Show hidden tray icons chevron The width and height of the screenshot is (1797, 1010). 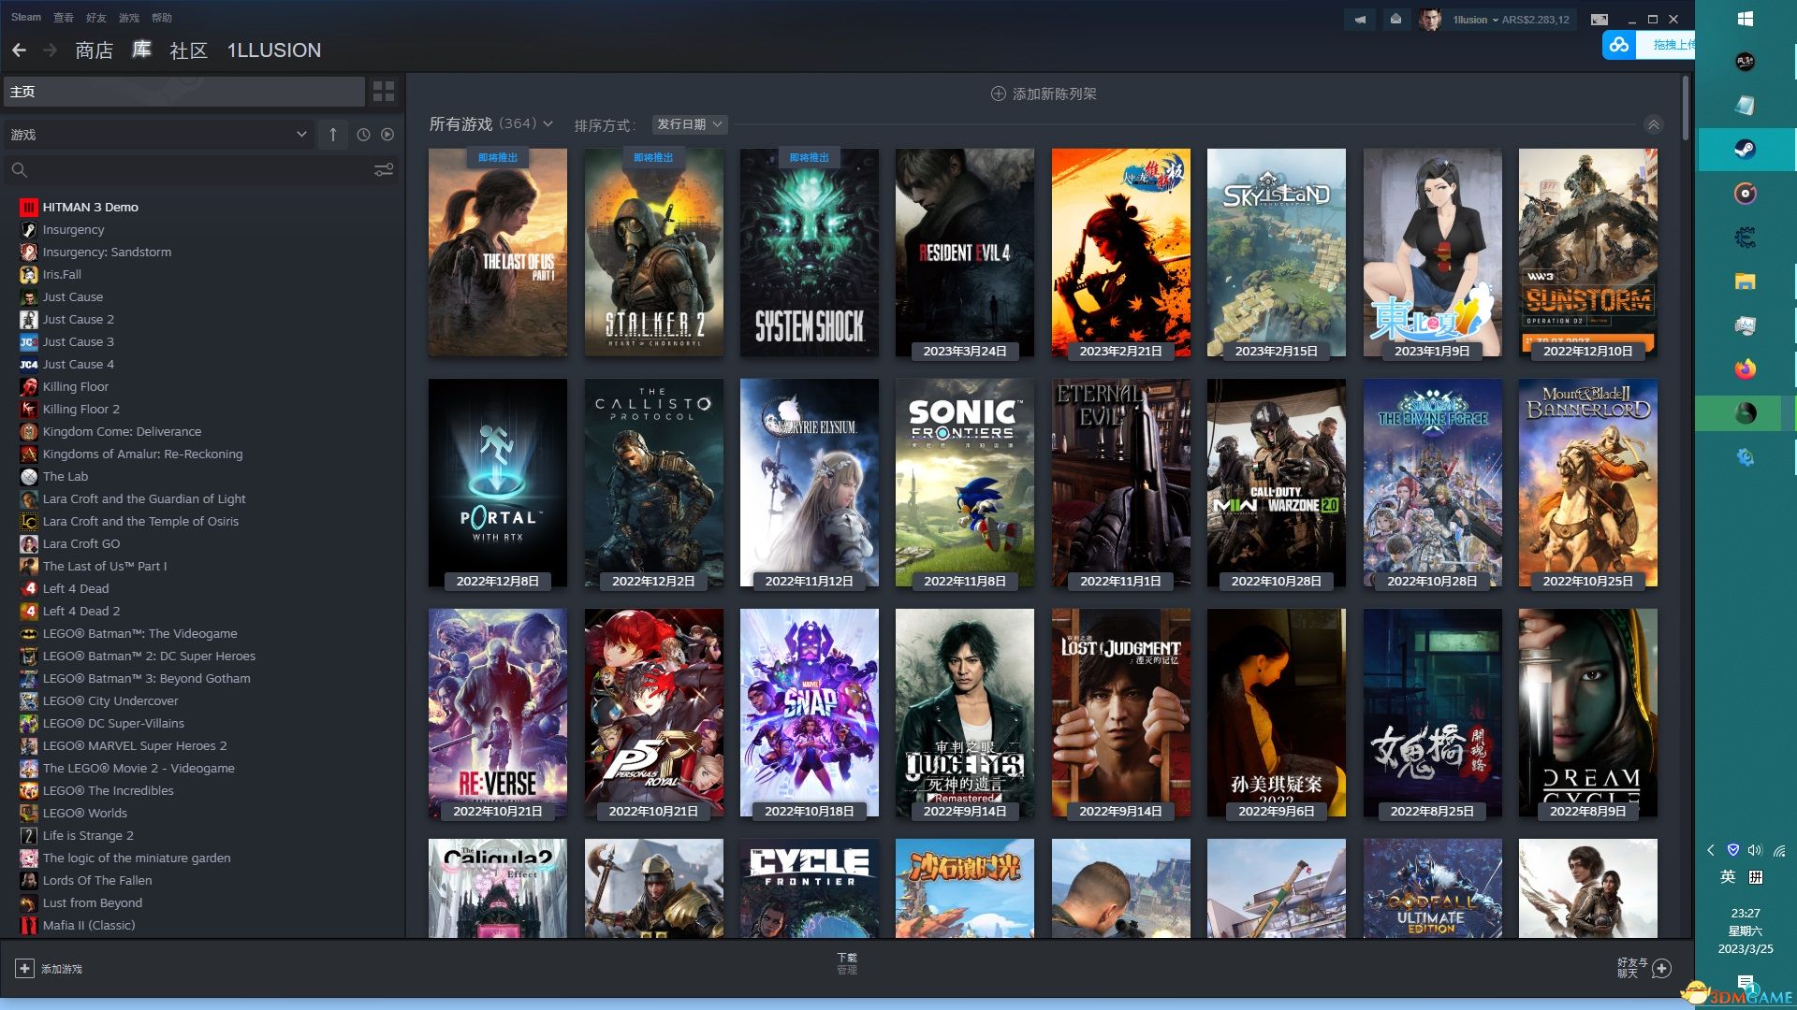click(1710, 850)
